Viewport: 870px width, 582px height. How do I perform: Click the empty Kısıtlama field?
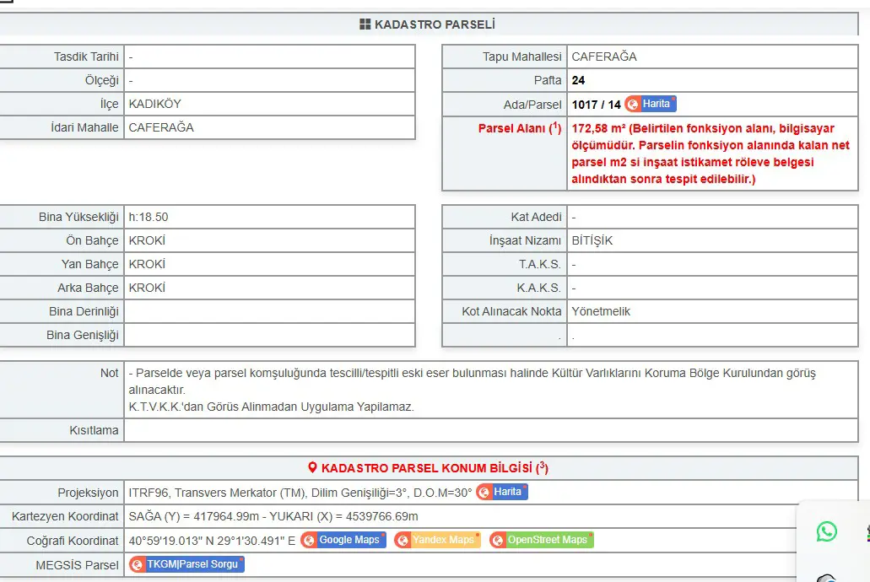pyautogui.click(x=491, y=430)
